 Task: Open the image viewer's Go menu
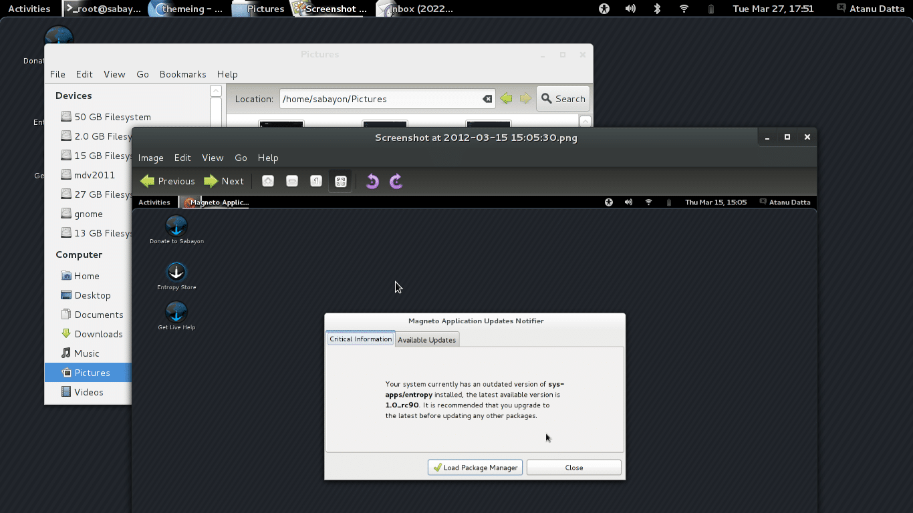(x=241, y=158)
